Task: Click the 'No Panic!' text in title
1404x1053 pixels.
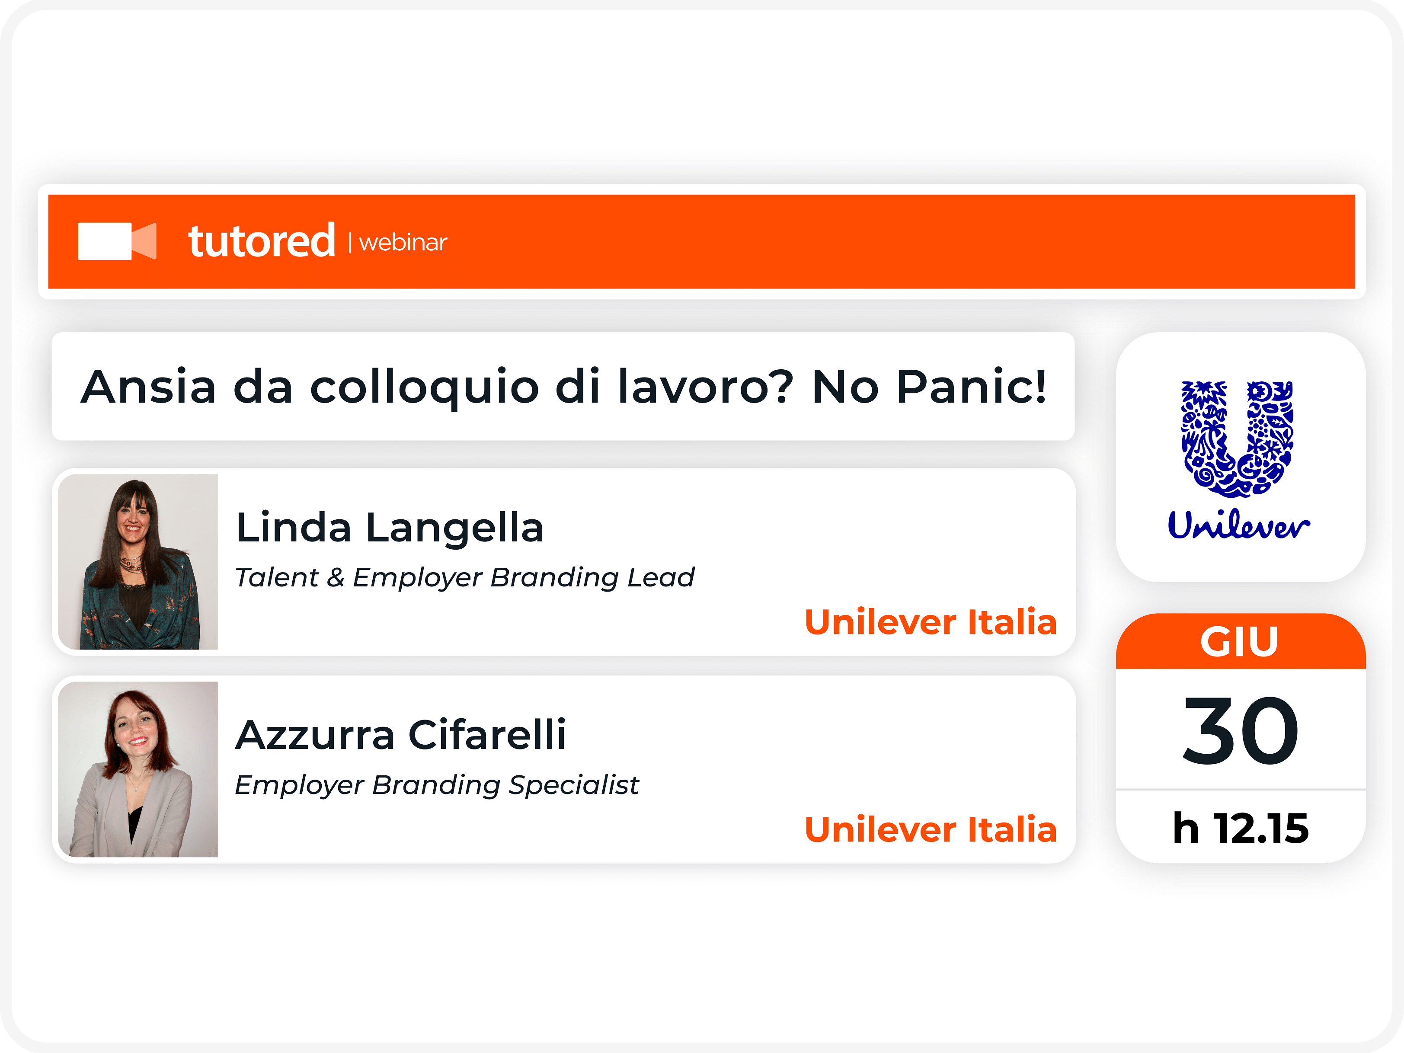Action: (929, 387)
